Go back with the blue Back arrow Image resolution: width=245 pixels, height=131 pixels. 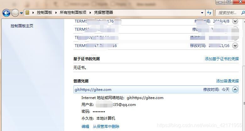[6, 13]
